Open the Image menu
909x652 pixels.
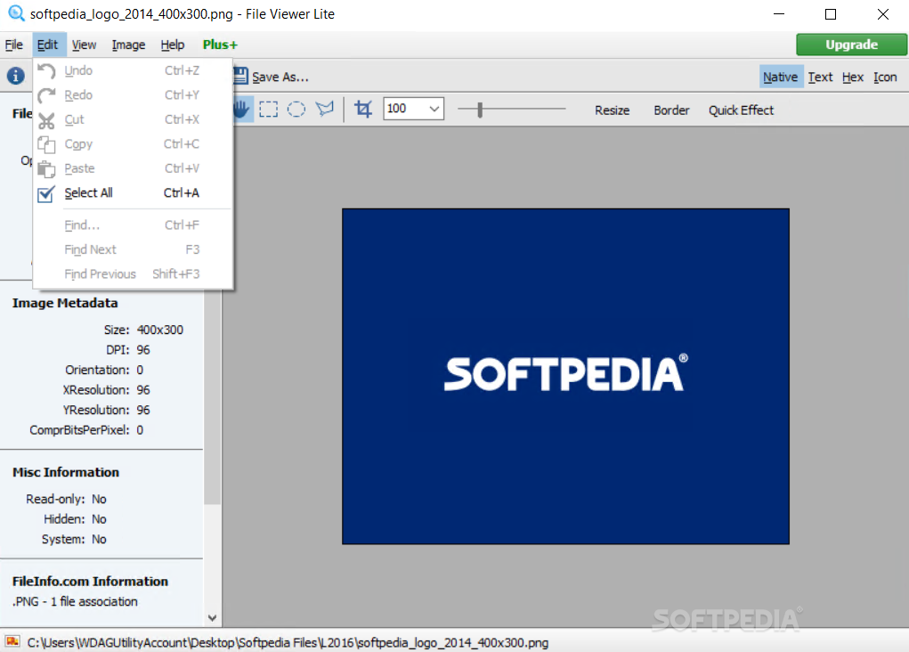pos(129,45)
